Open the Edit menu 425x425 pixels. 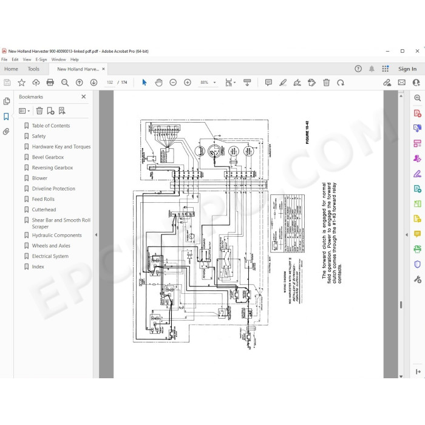click(x=15, y=59)
